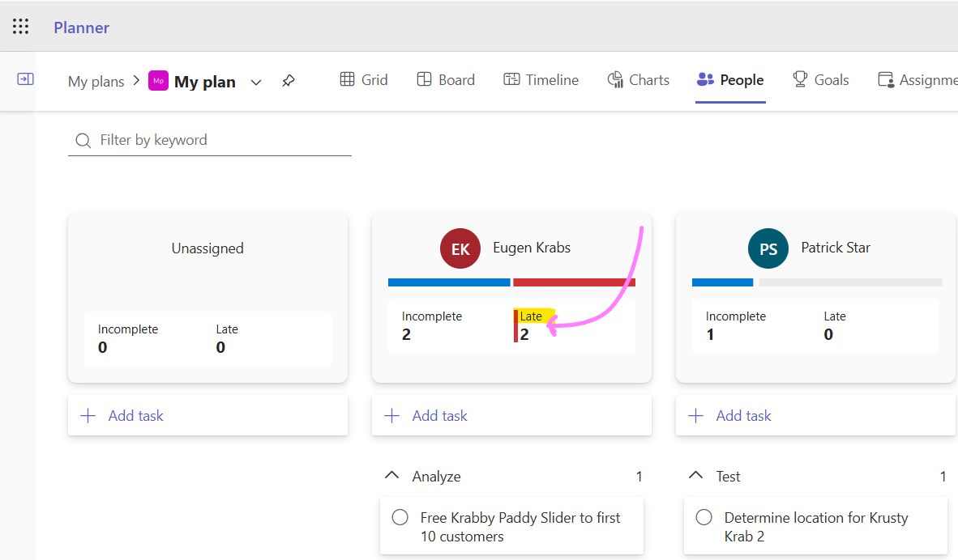This screenshot has height=560, width=958.
Task: Collapse the Analyze bucket group
Action: coord(391,475)
